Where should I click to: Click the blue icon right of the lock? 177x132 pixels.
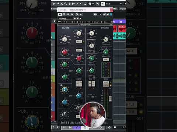point(111,14)
